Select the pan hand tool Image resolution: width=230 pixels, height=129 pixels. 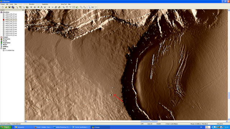(67, 7)
